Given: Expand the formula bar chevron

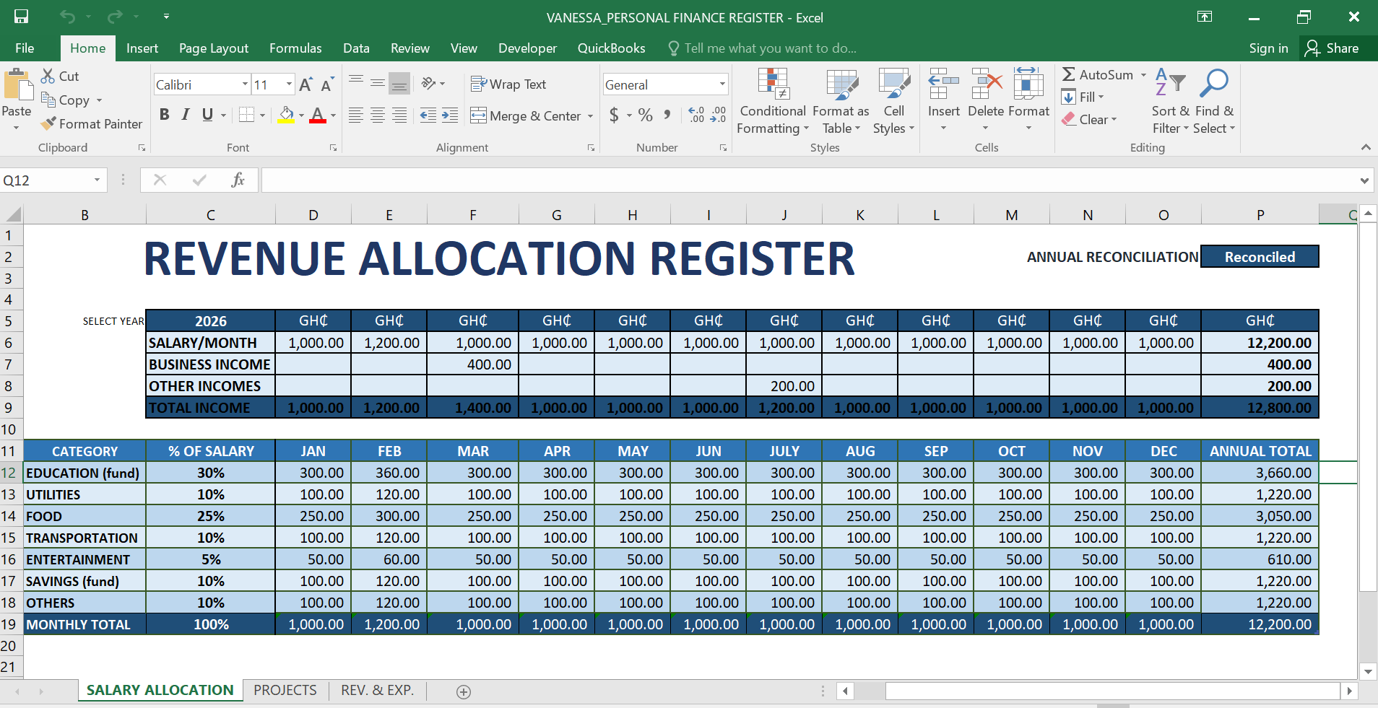Looking at the screenshot, I should coord(1364,180).
